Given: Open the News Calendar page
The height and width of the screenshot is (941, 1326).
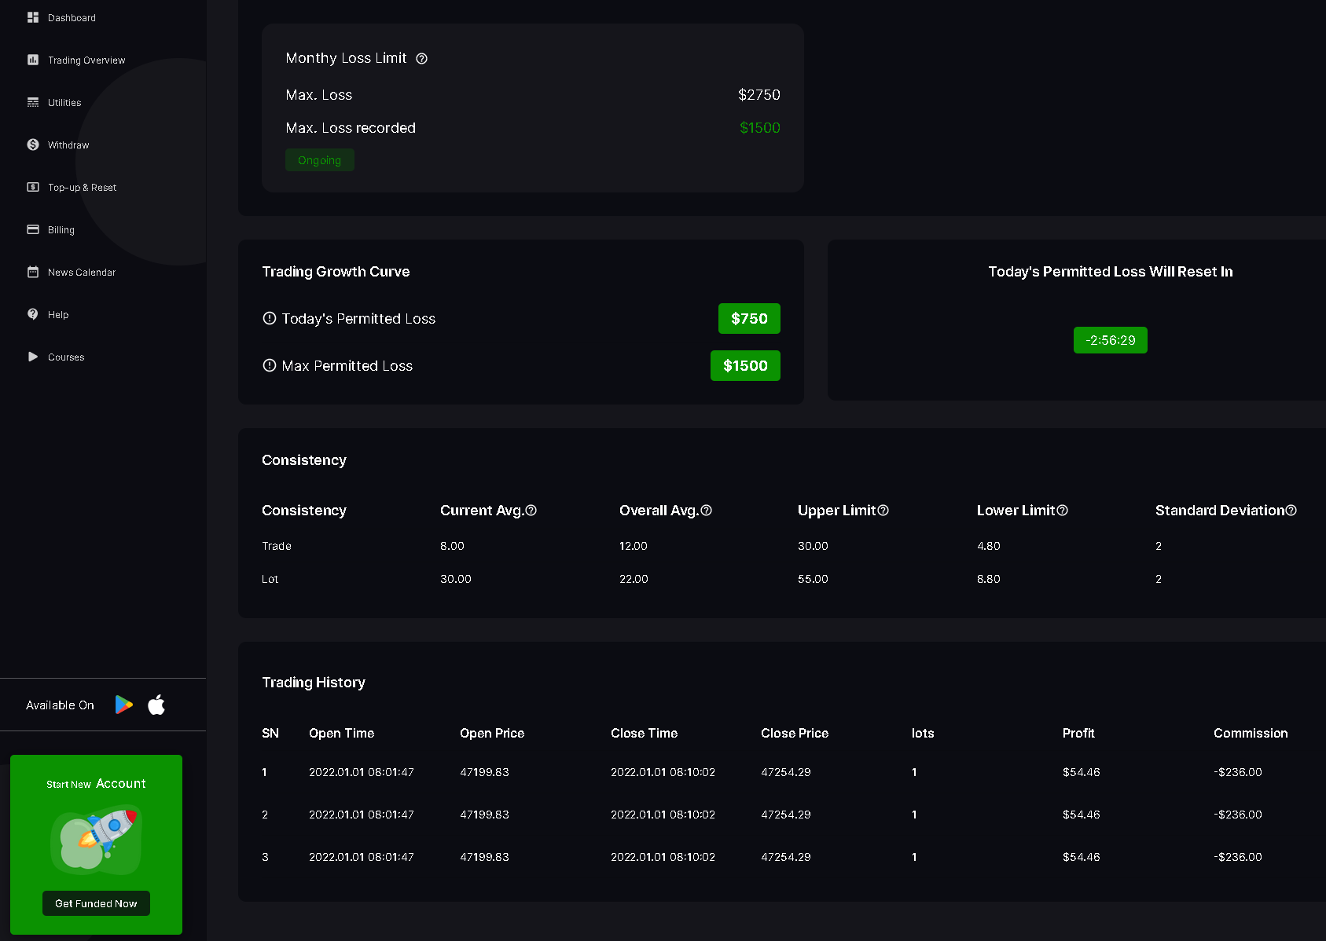Looking at the screenshot, I should [x=81, y=273].
